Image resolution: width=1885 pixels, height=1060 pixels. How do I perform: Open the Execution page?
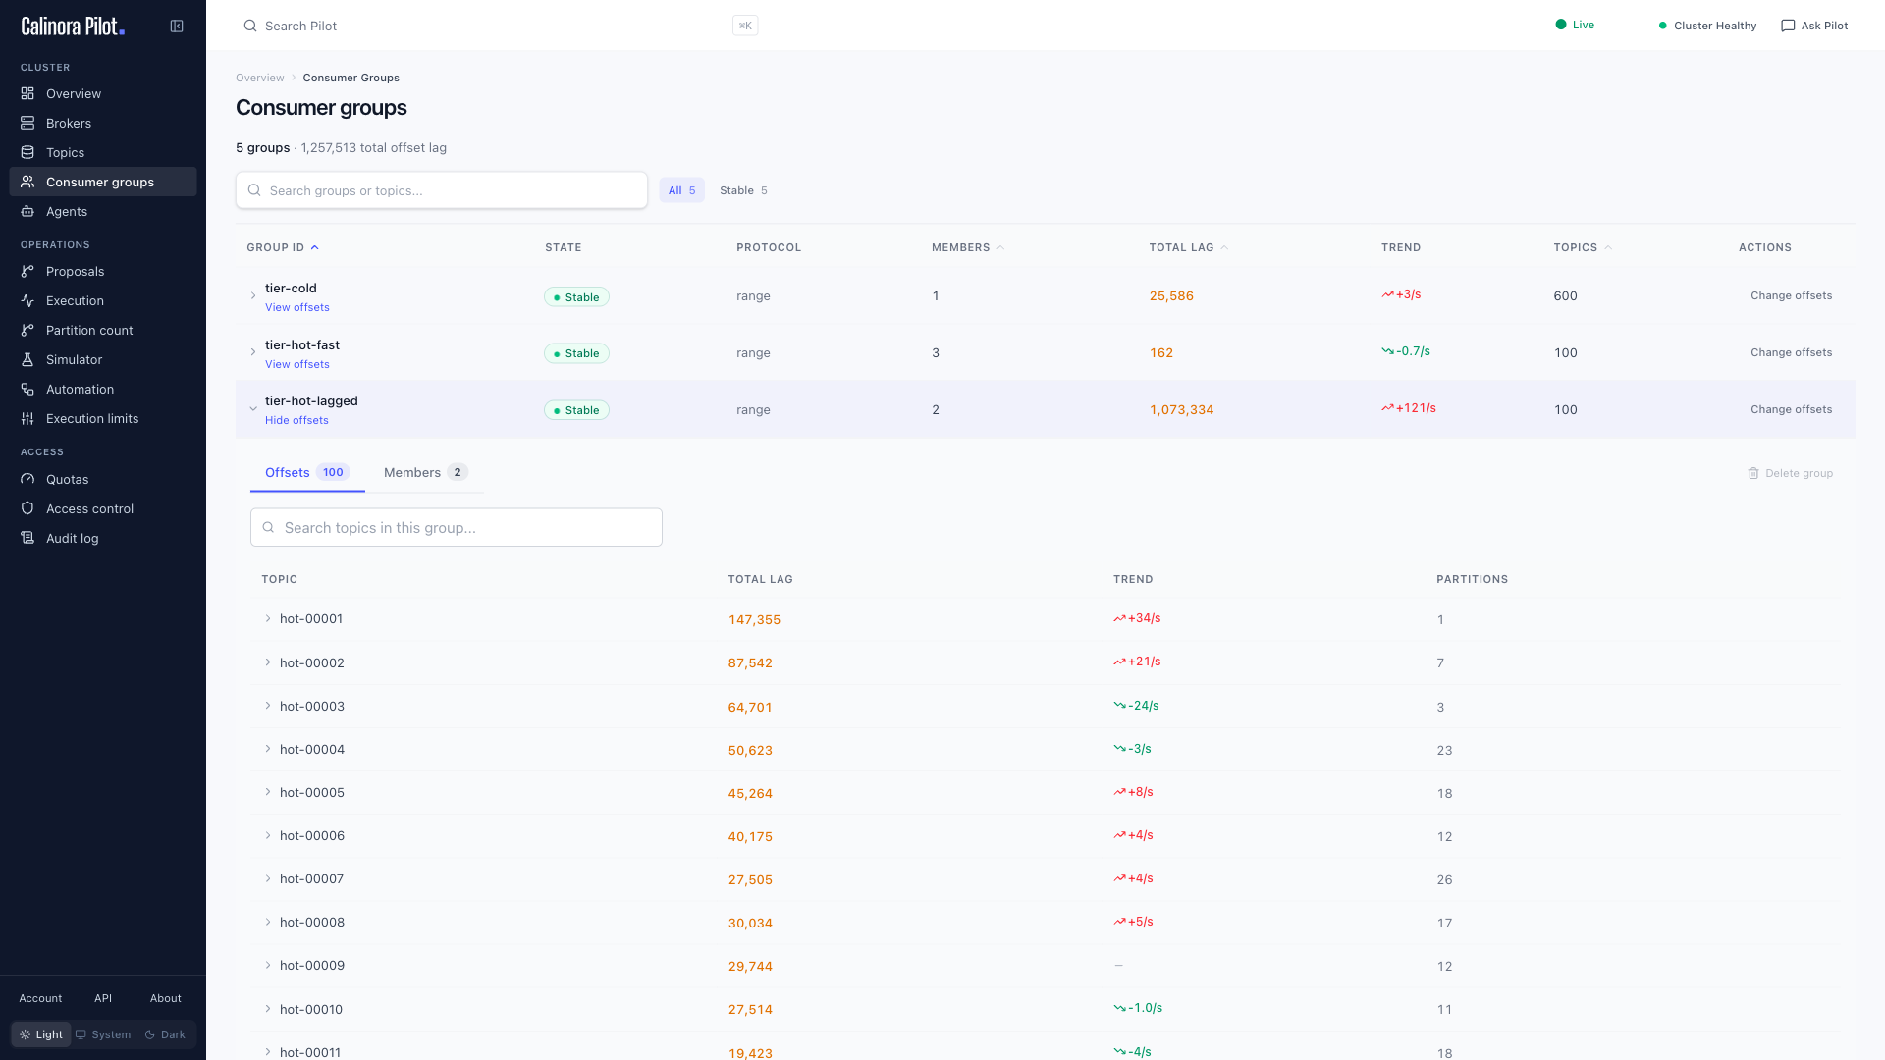pos(103,300)
